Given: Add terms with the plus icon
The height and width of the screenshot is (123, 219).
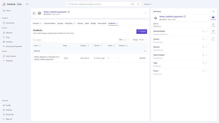Looking at the screenshot, I should tap(203, 71).
